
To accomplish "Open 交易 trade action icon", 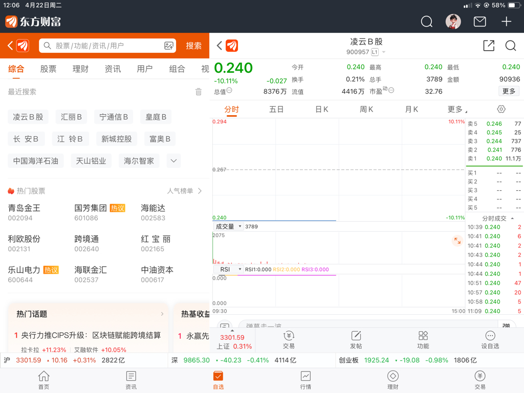I will click(x=289, y=340).
